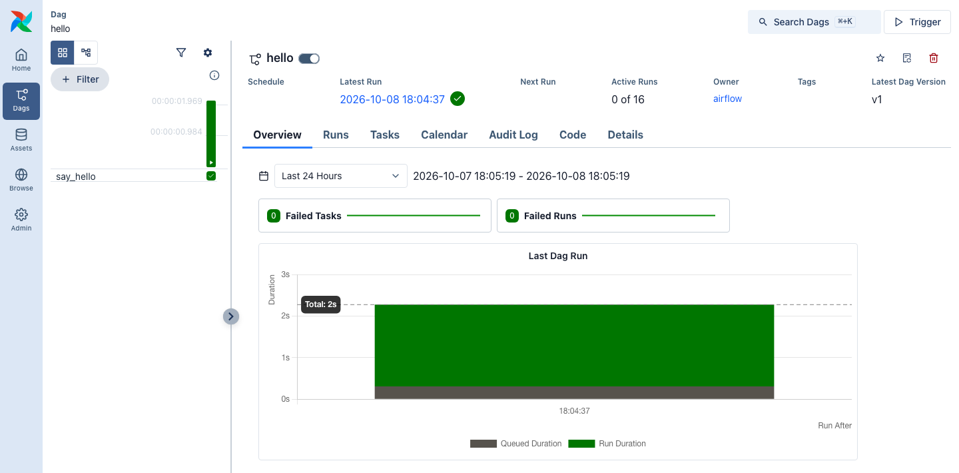Click the 00:00:00.984 duration label
Viewport: 959px width, 473px height.
coord(176,132)
